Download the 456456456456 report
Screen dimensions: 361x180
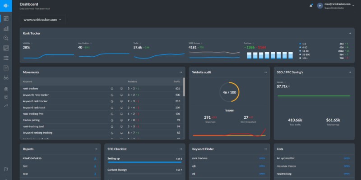coord(95,158)
